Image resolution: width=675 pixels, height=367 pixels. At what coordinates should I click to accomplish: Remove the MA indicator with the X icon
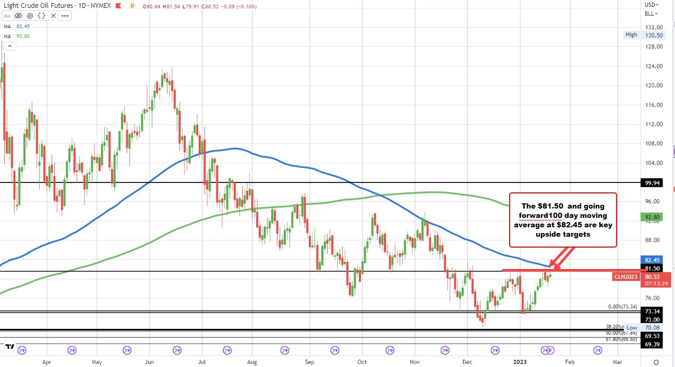[x=53, y=16]
